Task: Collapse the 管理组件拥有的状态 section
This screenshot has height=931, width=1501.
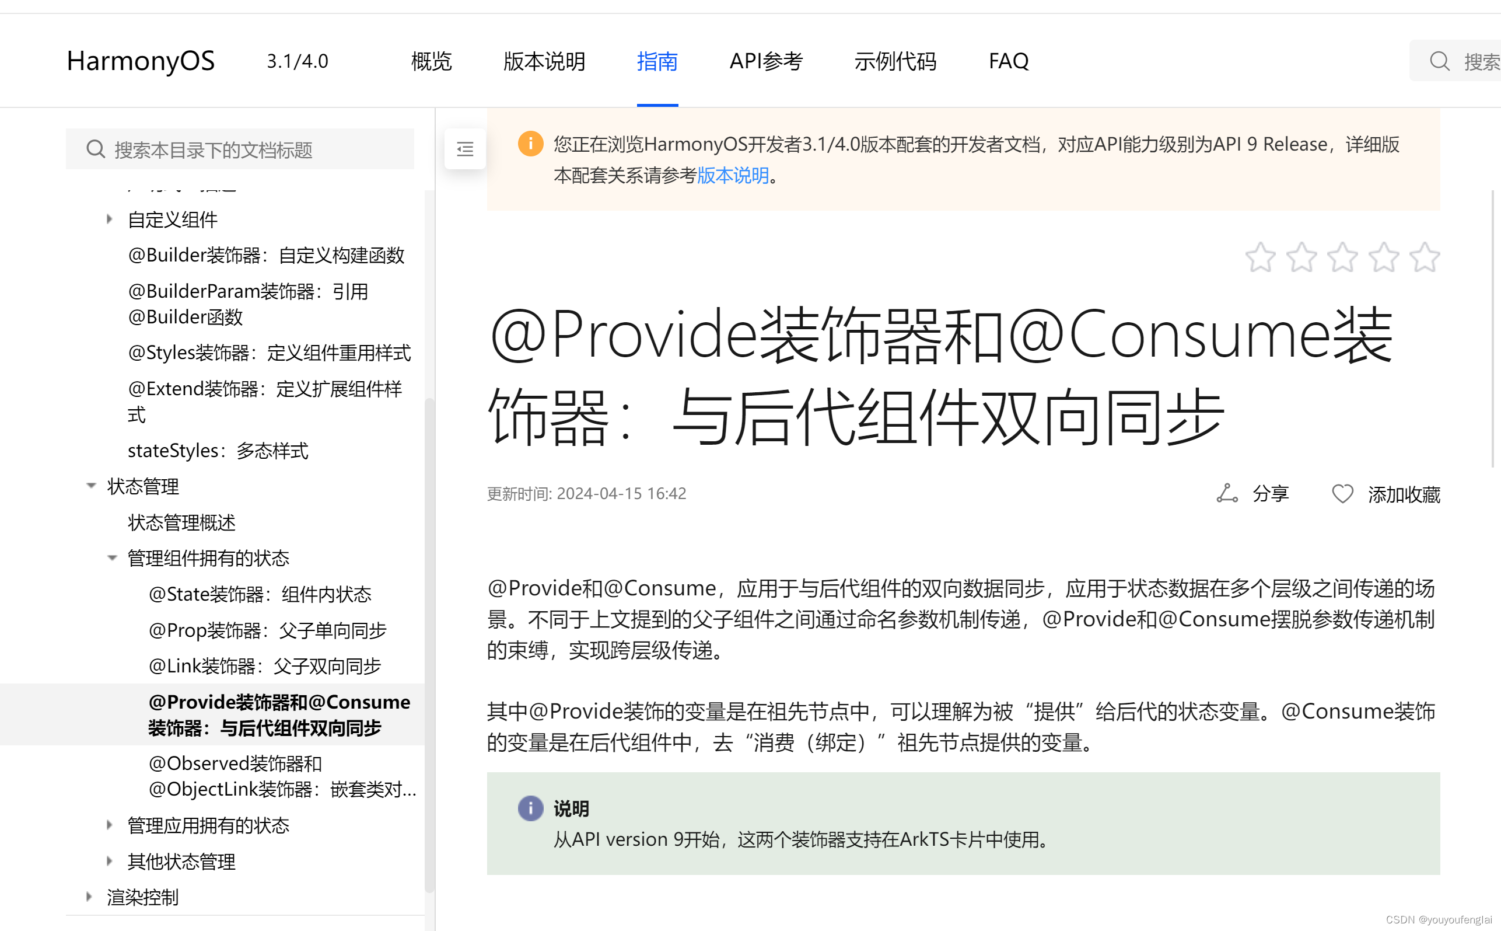Action: [x=113, y=558]
